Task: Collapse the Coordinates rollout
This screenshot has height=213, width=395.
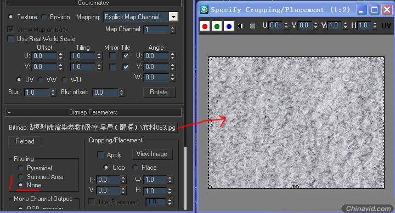Action: (x=93, y=3)
